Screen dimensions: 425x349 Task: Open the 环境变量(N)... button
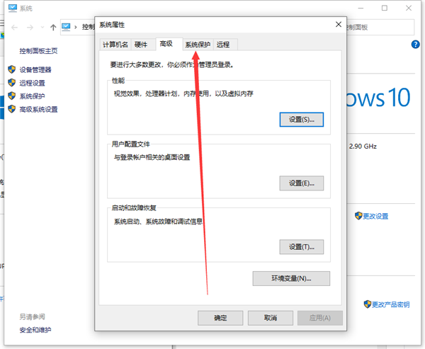click(291, 278)
